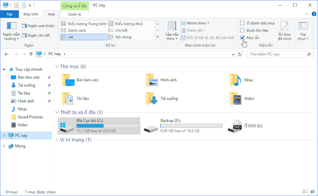Open Tài liệu in quick access sidebar
Screen dimensions: 318x196
(x=24, y=93)
